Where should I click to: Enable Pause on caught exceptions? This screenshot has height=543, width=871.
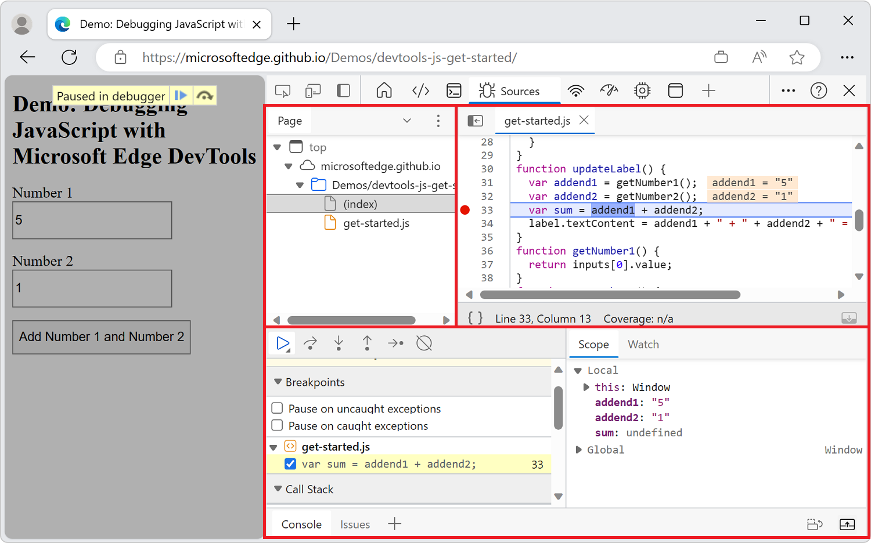pos(277,425)
